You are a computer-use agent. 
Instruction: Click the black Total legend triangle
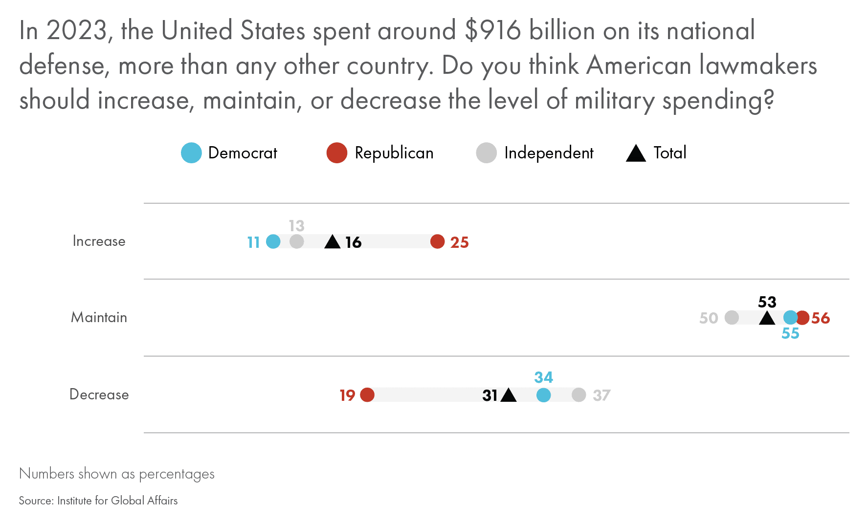(x=636, y=154)
